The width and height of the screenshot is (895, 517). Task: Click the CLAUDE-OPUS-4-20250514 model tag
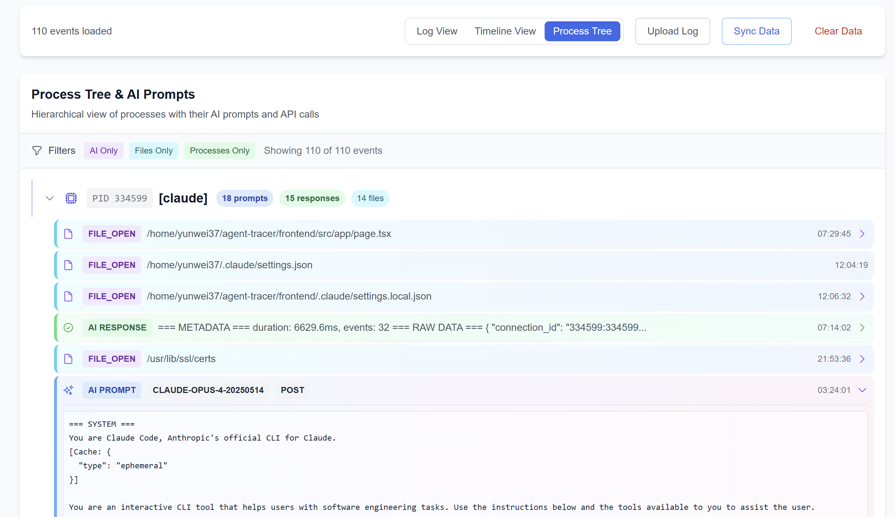coord(208,390)
